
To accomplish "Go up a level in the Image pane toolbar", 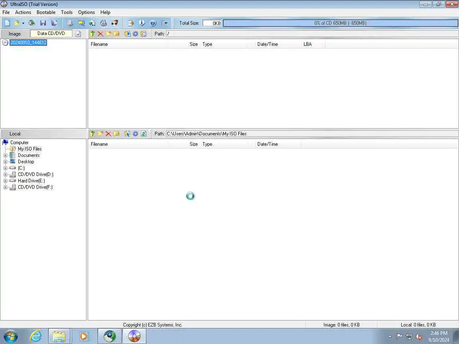I will tap(92, 34).
